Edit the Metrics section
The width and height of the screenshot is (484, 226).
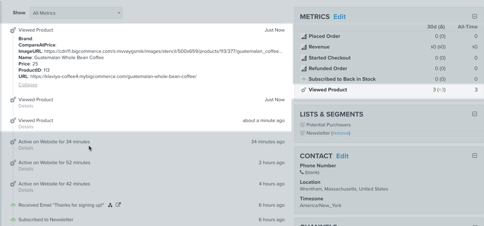coord(339,17)
